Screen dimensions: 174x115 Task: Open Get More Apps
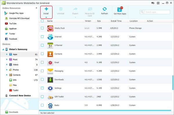pos(120,11)
